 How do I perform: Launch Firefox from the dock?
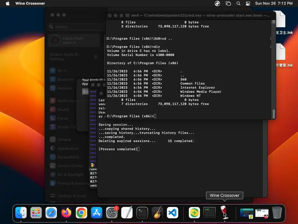pyautogui.click(x=66, y=213)
